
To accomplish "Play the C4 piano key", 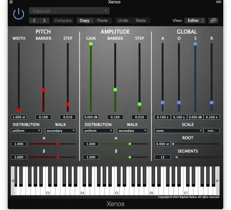I will tap(82, 191).
